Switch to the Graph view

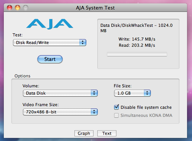(x=84, y=133)
